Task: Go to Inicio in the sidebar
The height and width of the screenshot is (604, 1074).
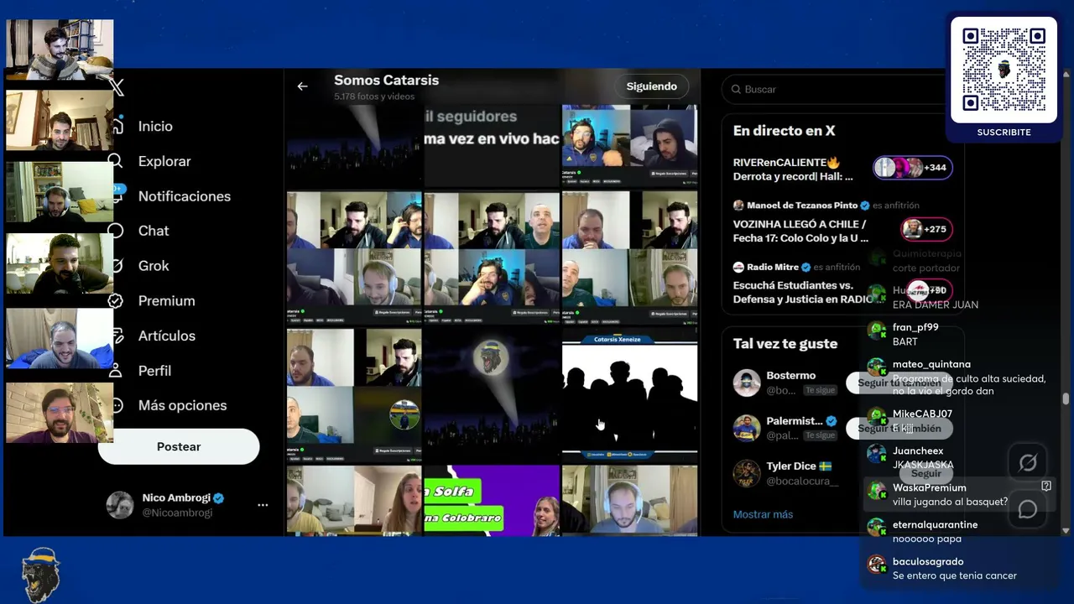Action: [155, 126]
